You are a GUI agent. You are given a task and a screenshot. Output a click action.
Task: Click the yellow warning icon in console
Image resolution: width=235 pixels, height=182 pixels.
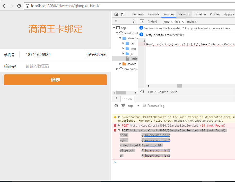[x=115, y=117]
